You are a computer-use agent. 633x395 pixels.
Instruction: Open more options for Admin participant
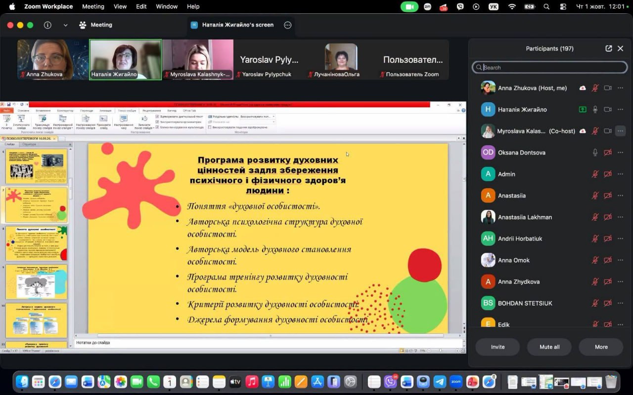[620, 174]
